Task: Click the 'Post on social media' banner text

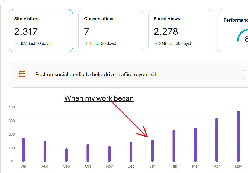Action: (x=98, y=74)
